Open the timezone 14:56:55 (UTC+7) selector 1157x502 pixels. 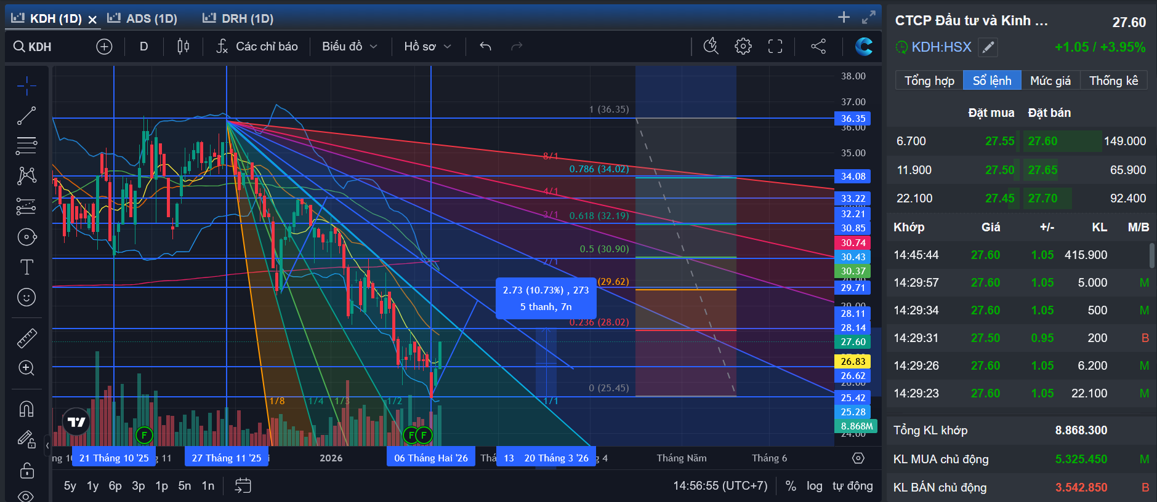coord(720,486)
